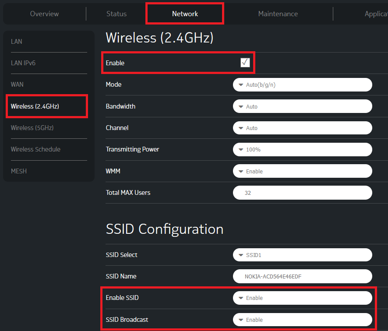Click the Total MAX Users field showing 32
The image size is (388, 331).
pyautogui.click(x=302, y=193)
